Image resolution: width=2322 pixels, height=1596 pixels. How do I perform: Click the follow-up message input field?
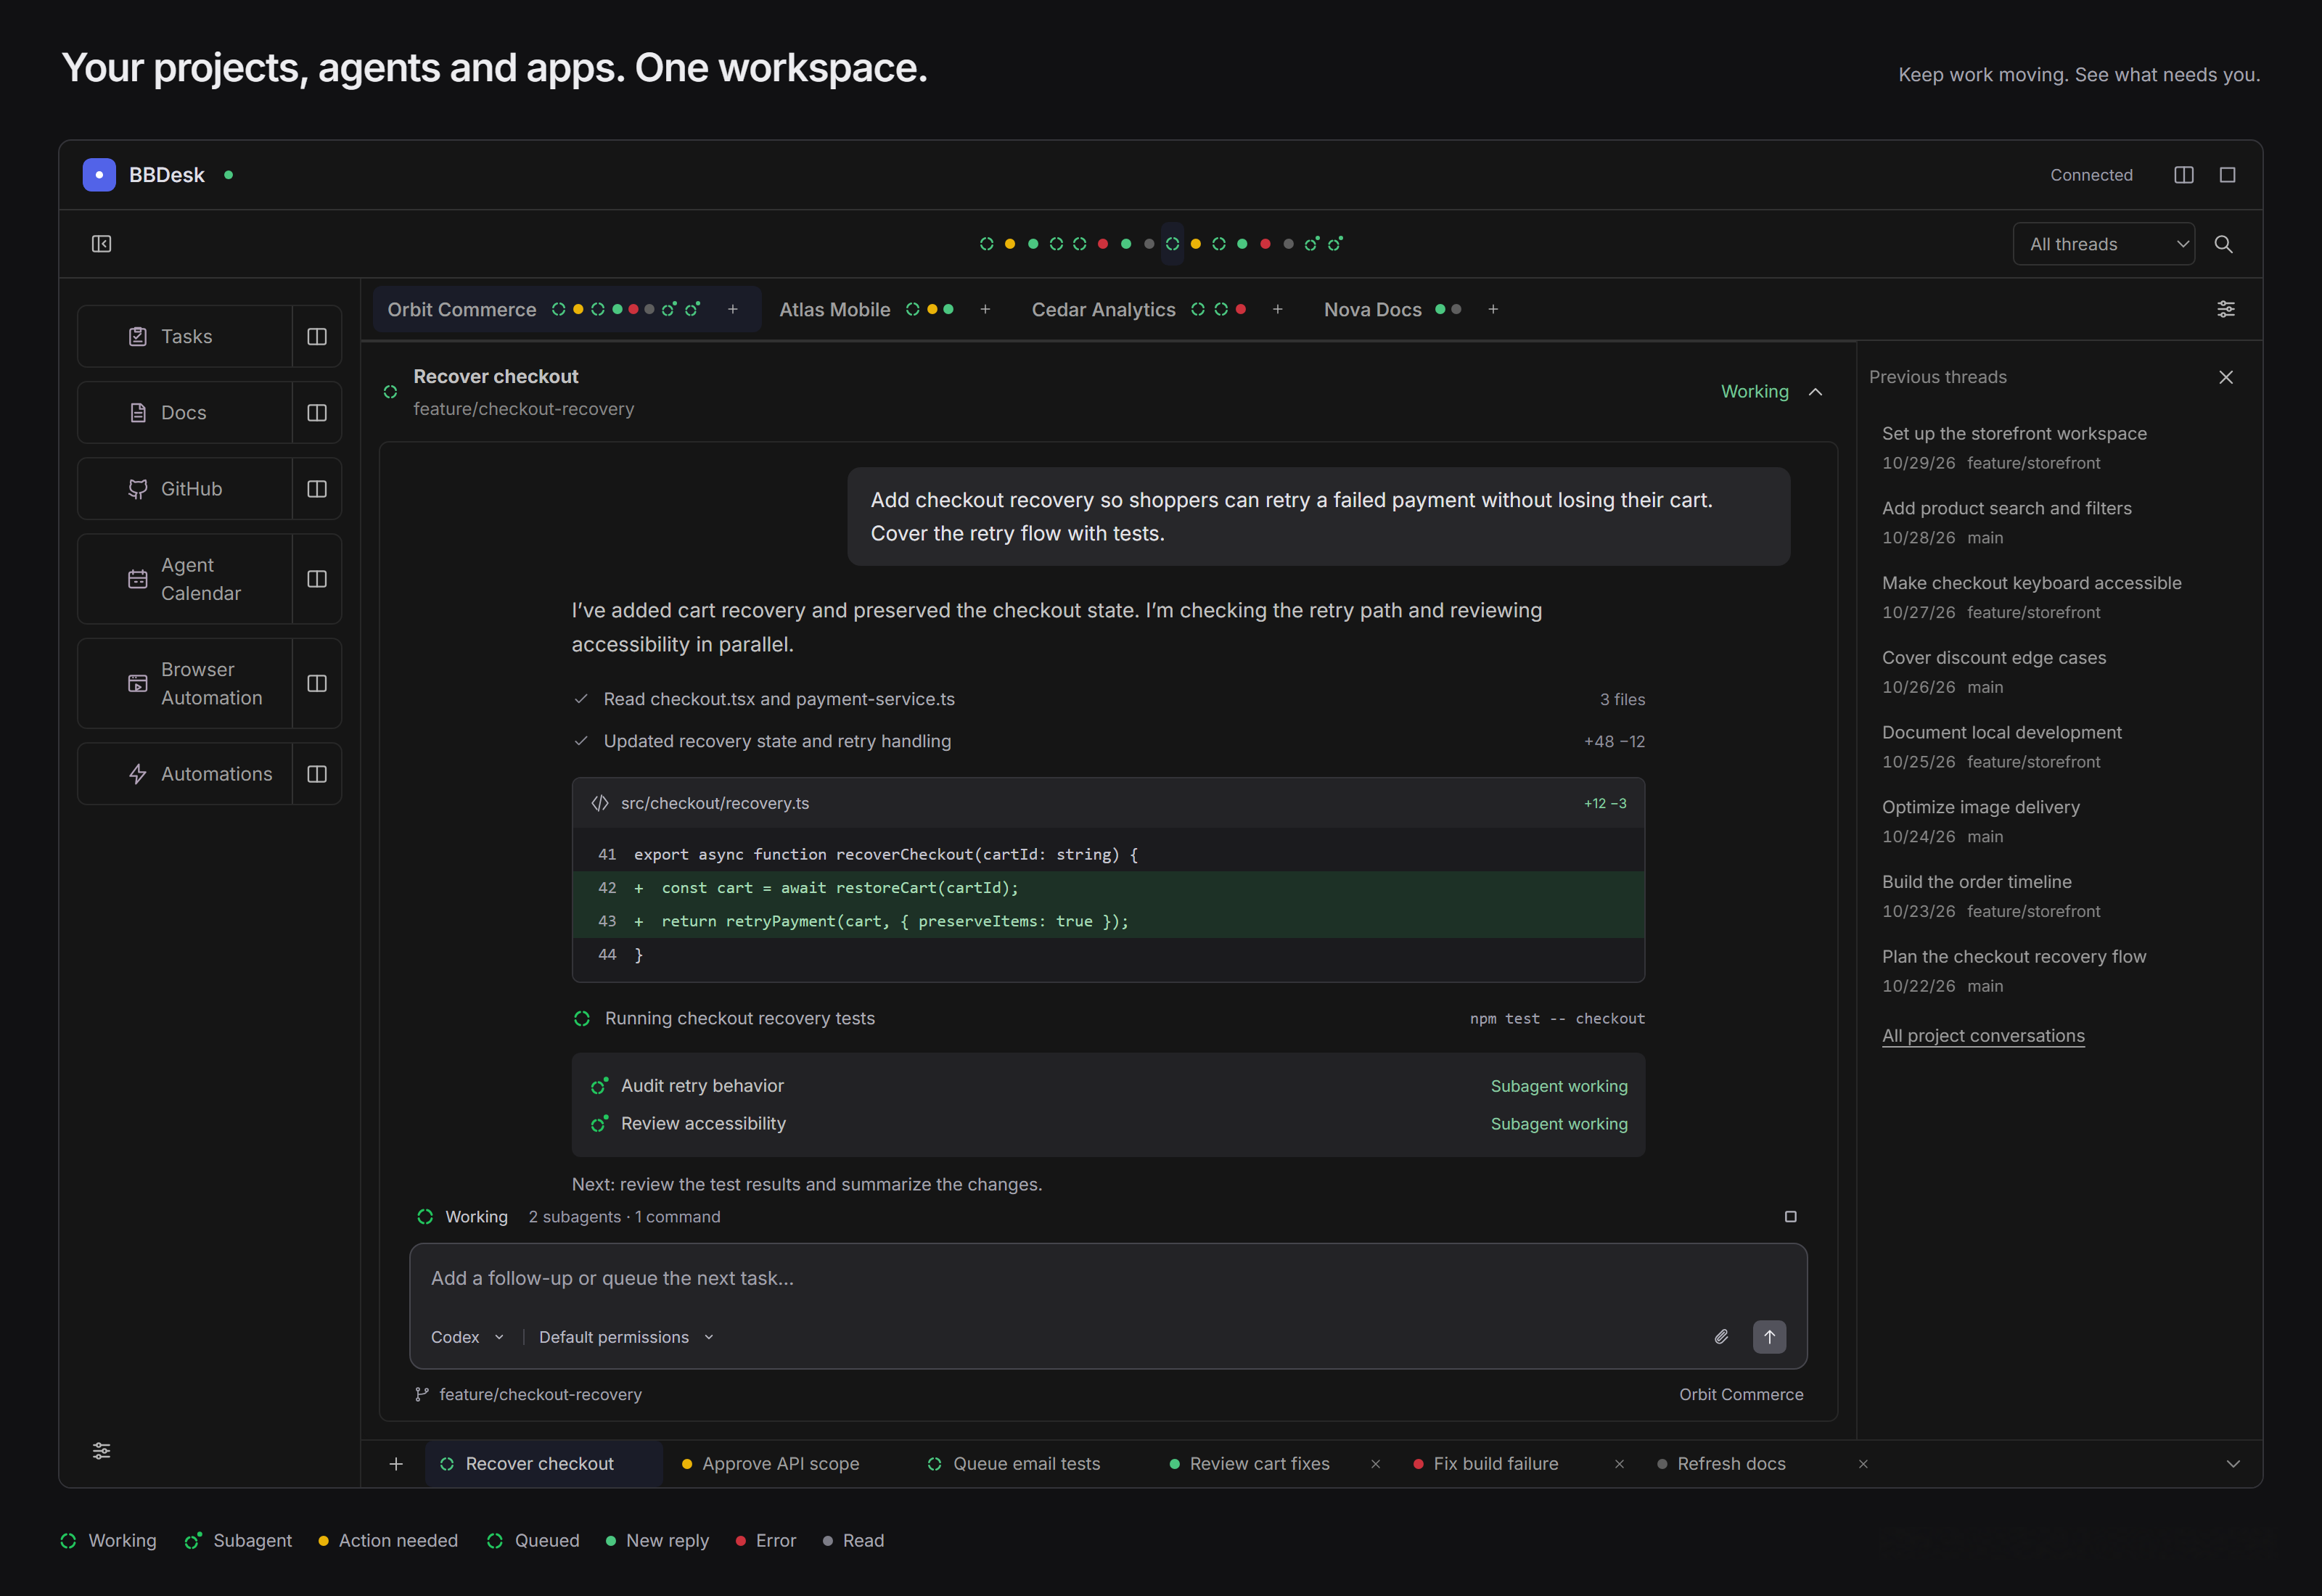pos(1108,1278)
